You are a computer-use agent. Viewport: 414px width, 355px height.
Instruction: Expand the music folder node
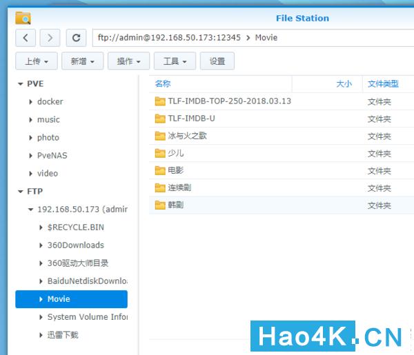pos(30,120)
